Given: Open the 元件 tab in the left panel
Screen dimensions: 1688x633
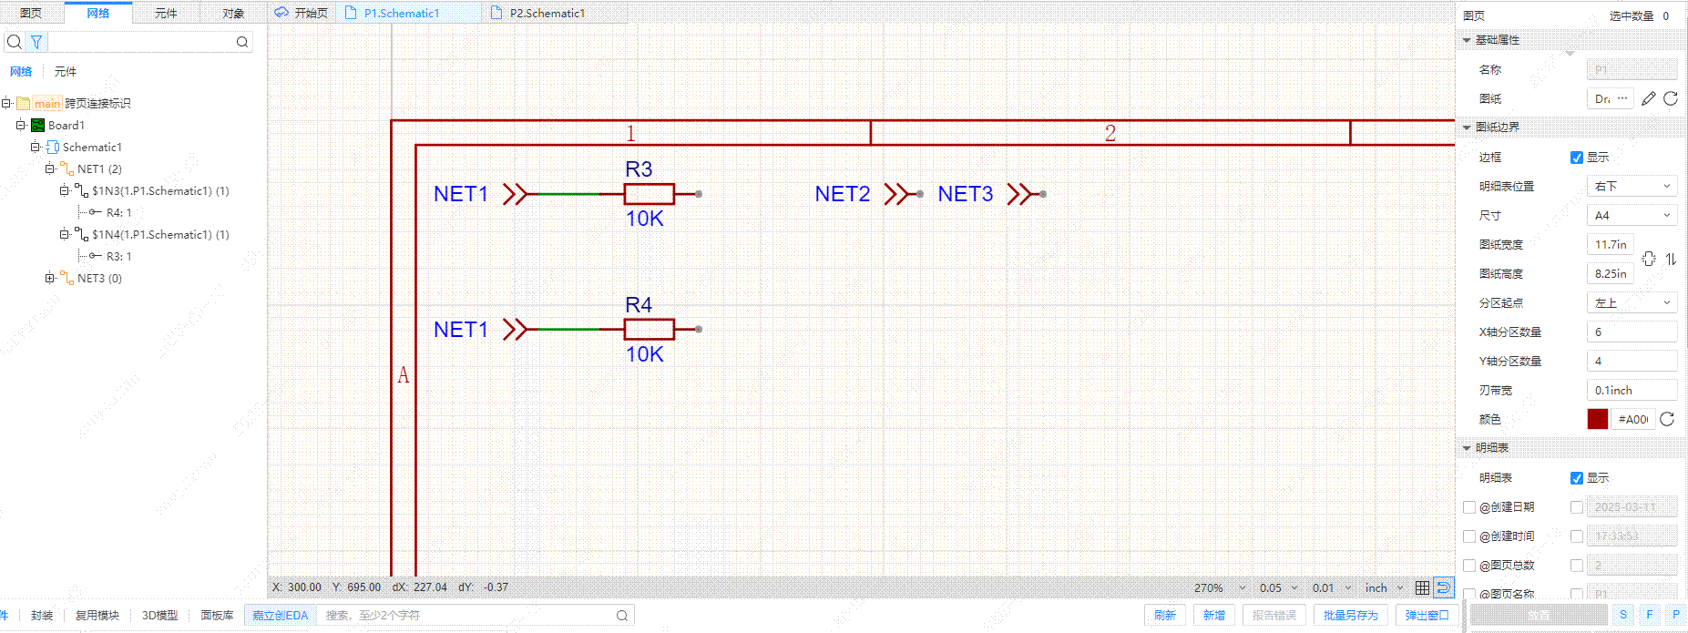Looking at the screenshot, I should point(166,14).
